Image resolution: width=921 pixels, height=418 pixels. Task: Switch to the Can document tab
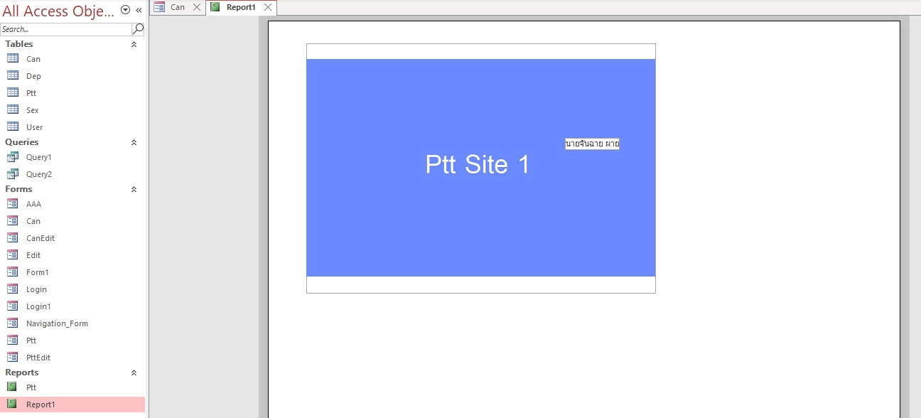(x=178, y=7)
